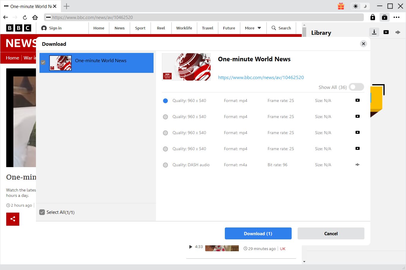
Task: Click the lock icon beside address bar
Action: pos(372,18)
